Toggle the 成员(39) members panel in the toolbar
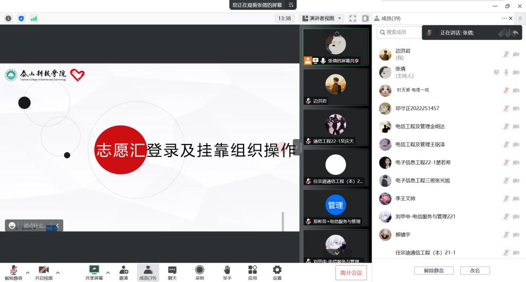This screenshot has width=526, height=282. pos(148,272)
